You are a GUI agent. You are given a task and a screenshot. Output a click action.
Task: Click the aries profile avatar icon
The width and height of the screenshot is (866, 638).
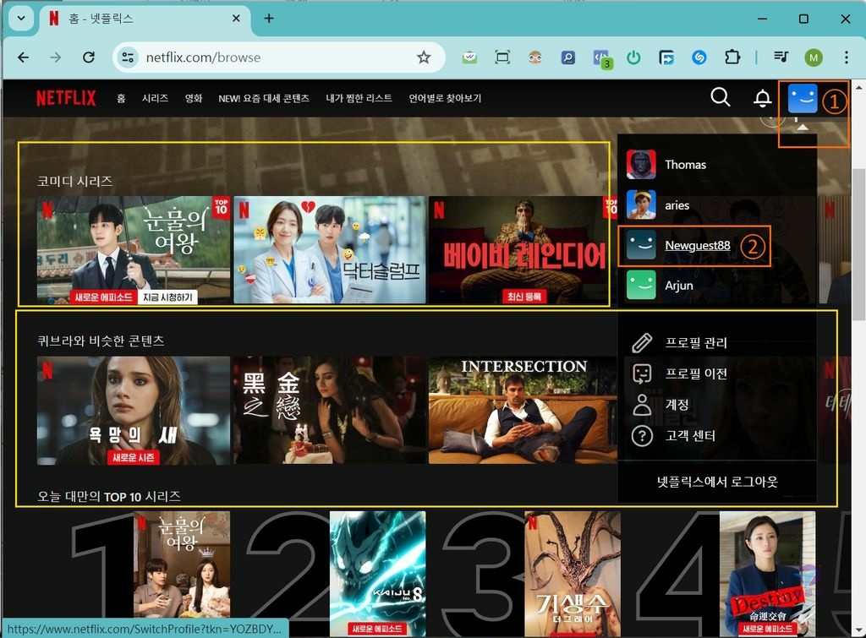(x=641, y=204)
